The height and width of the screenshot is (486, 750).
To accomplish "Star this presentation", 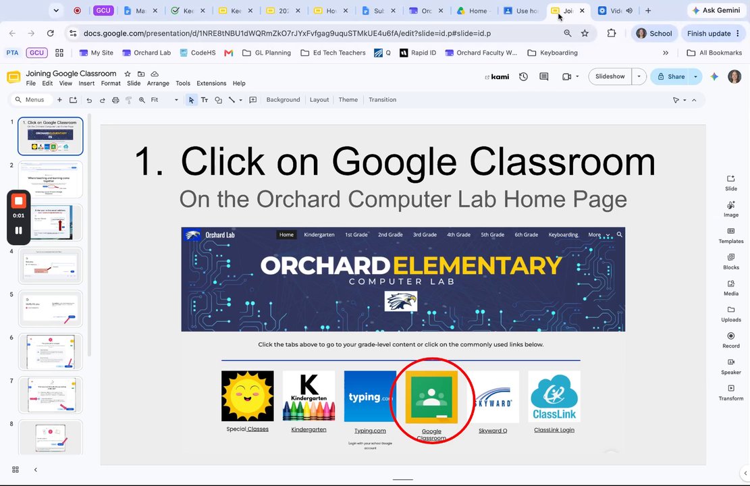I will pyautogui.click(x=127, y=74).
